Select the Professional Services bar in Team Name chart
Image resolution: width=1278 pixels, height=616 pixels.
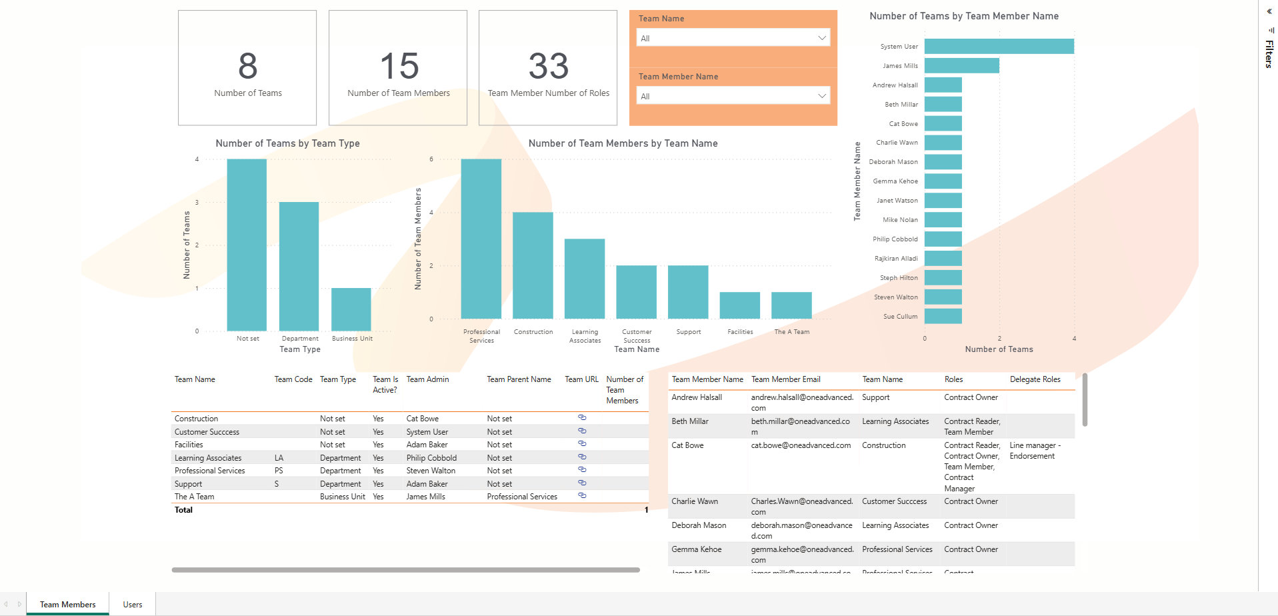pos(481,239)
